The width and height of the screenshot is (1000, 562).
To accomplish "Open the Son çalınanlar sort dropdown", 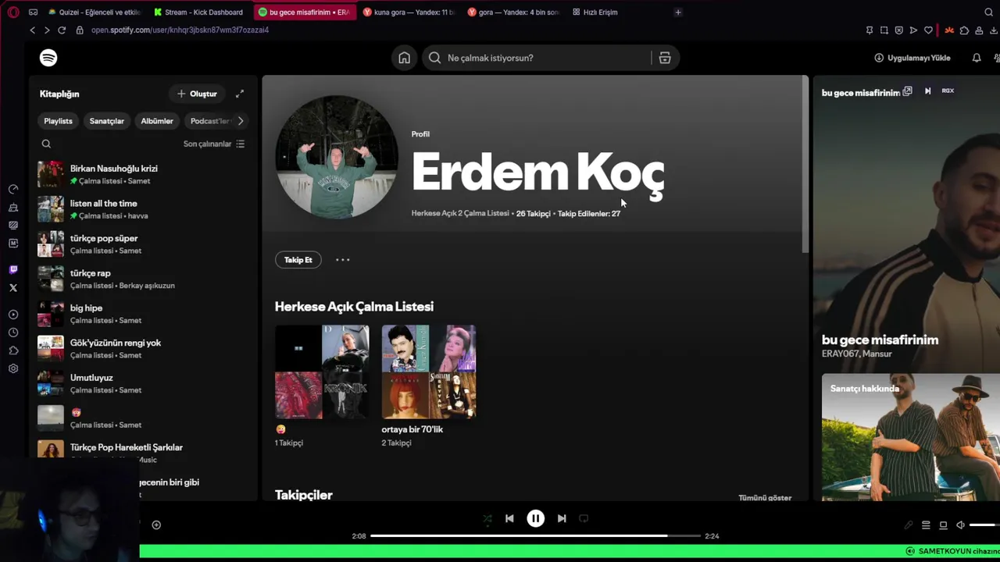I will tap(214, 144).
